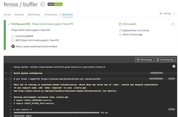Click GitHub icon beside #88 link
The width and height of the screenshot is (178, 117).
13,40
